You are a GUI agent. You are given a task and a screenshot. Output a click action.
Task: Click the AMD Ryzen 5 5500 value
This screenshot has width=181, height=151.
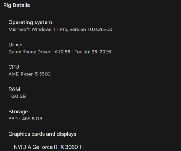(x=30, y=74)
